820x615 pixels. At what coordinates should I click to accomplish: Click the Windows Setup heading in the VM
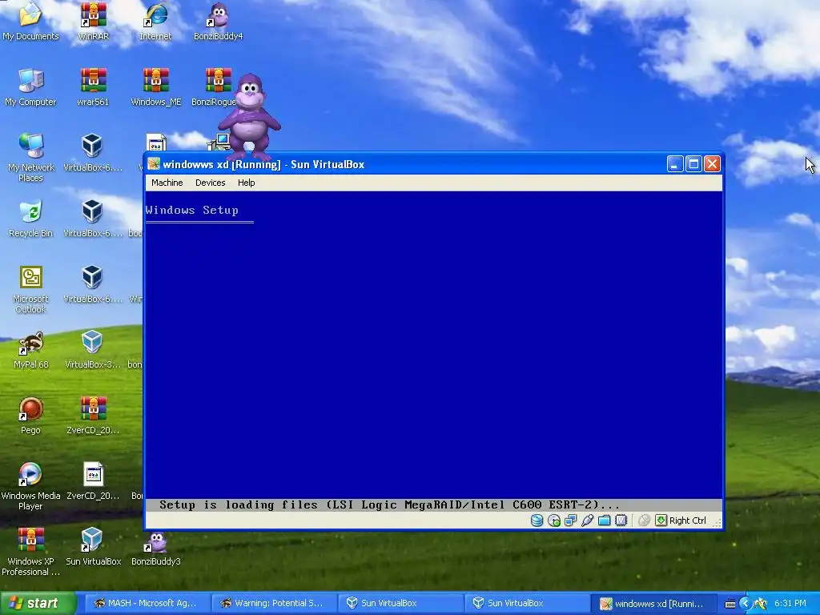point(192,211)
